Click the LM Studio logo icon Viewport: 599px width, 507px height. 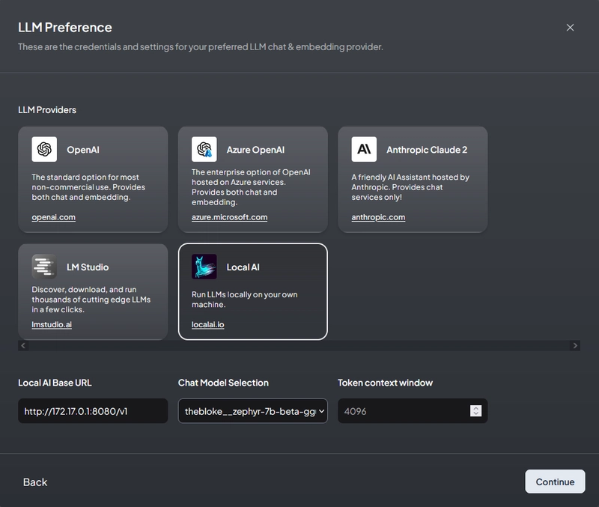pos(44,267)
